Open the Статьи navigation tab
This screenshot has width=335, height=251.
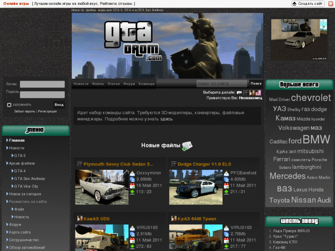tap(113, 84)
